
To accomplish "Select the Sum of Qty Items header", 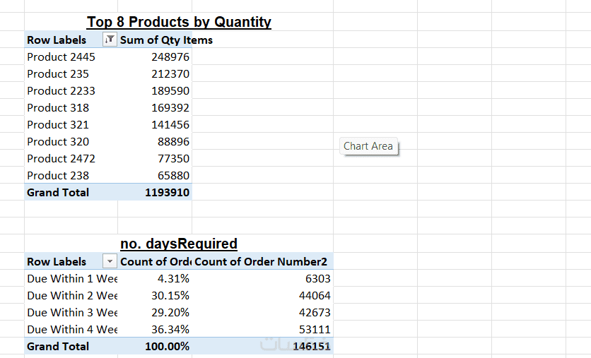I will [x=165, y=40].
